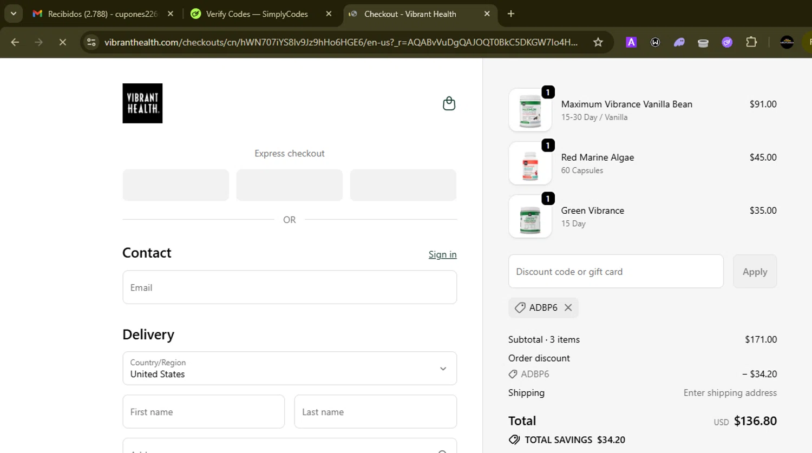Click the Subtotal value $171.00
Viewport: 812px width, 453px height.
coord(761,339)
